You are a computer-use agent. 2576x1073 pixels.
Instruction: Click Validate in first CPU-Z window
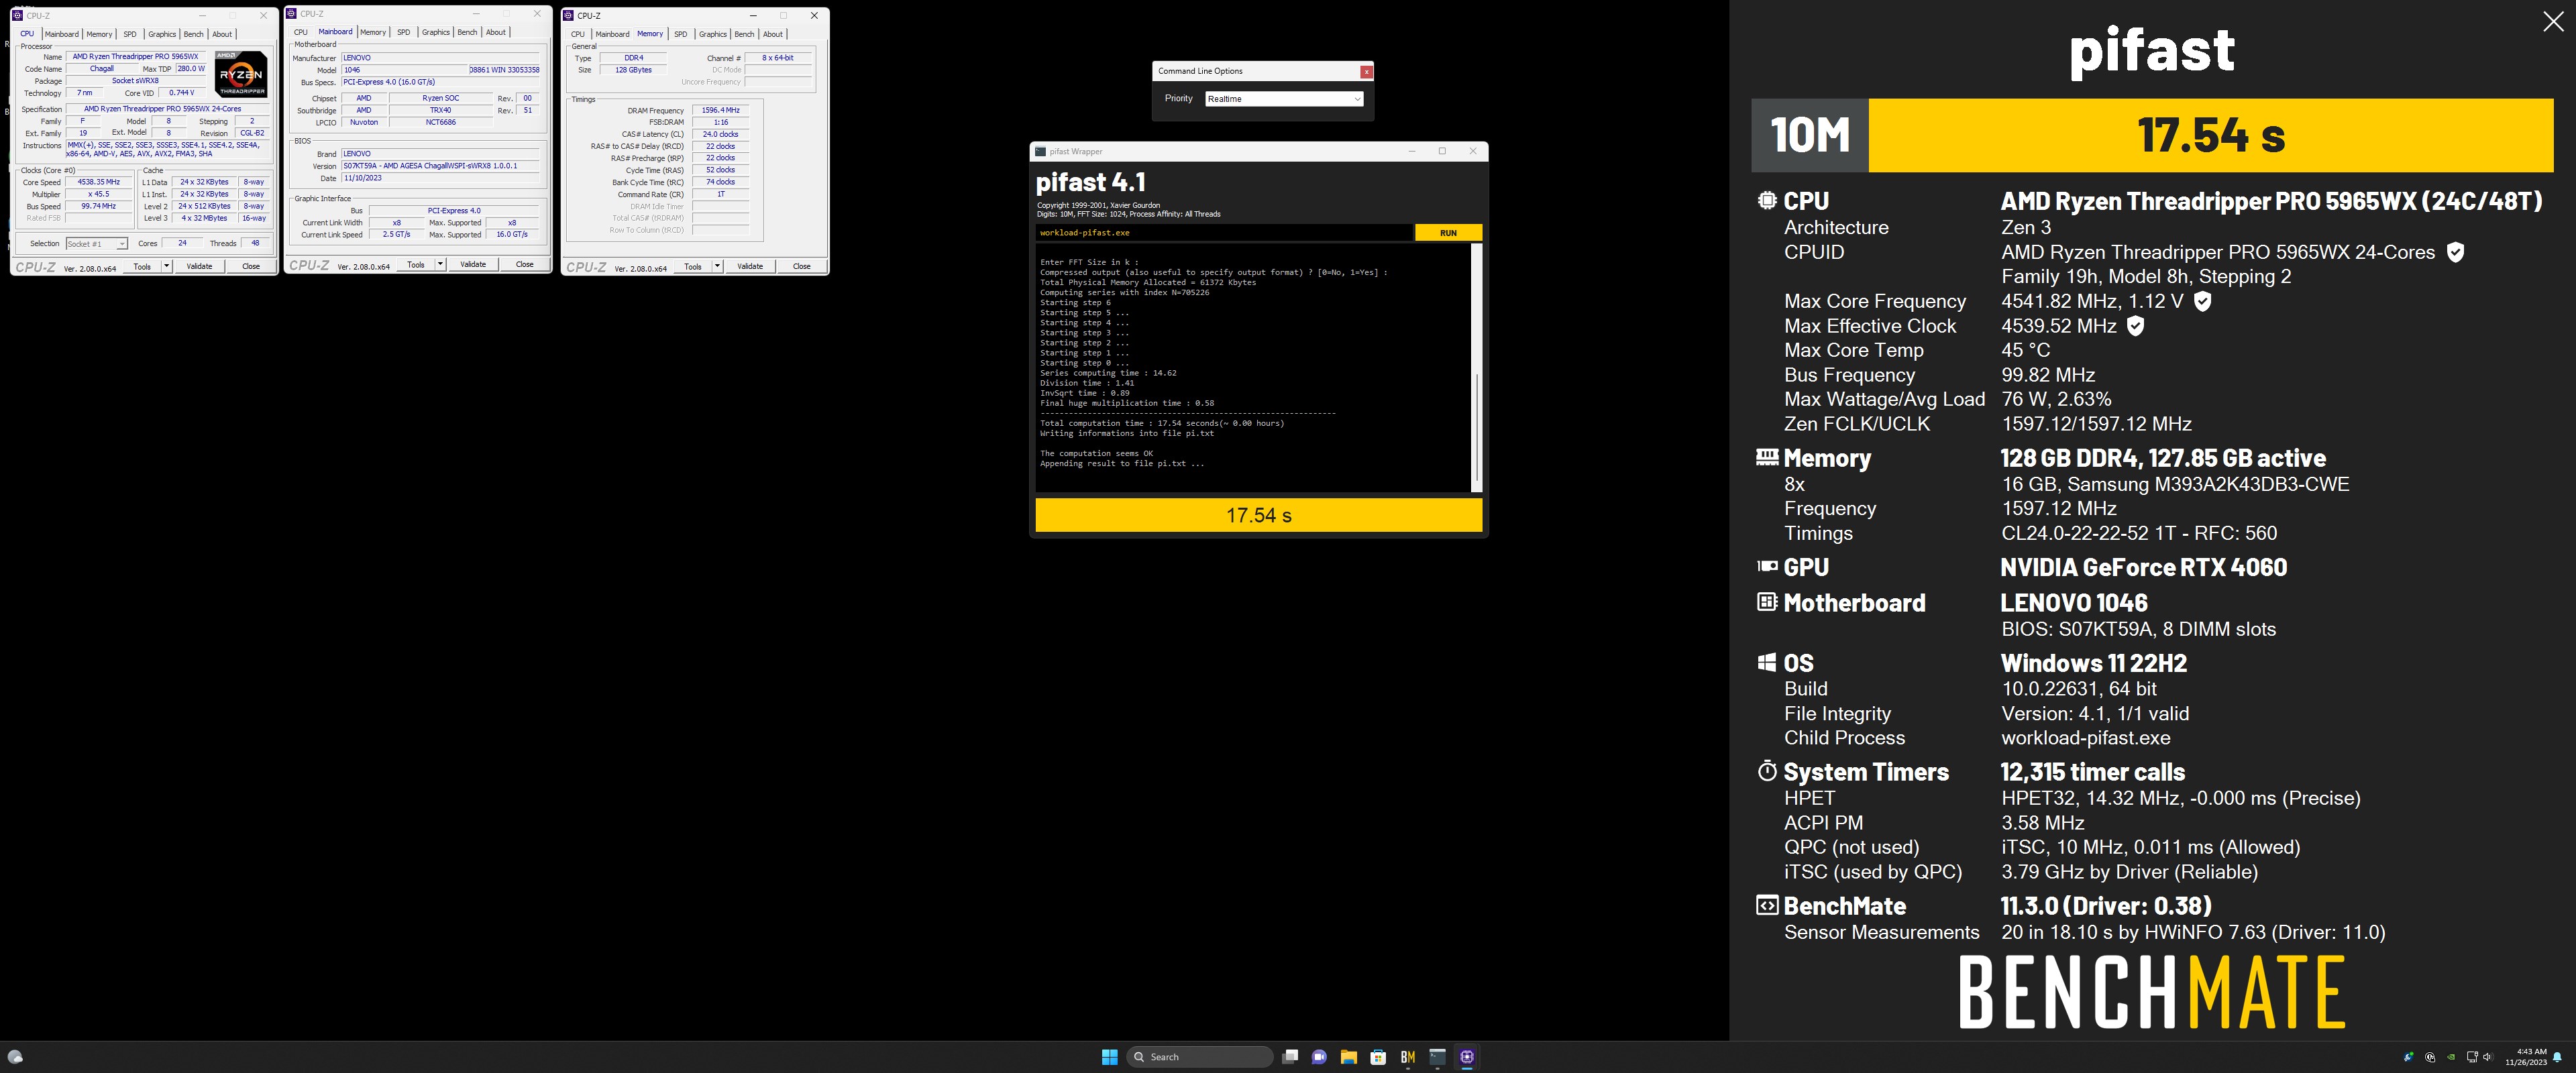point(199,266)
